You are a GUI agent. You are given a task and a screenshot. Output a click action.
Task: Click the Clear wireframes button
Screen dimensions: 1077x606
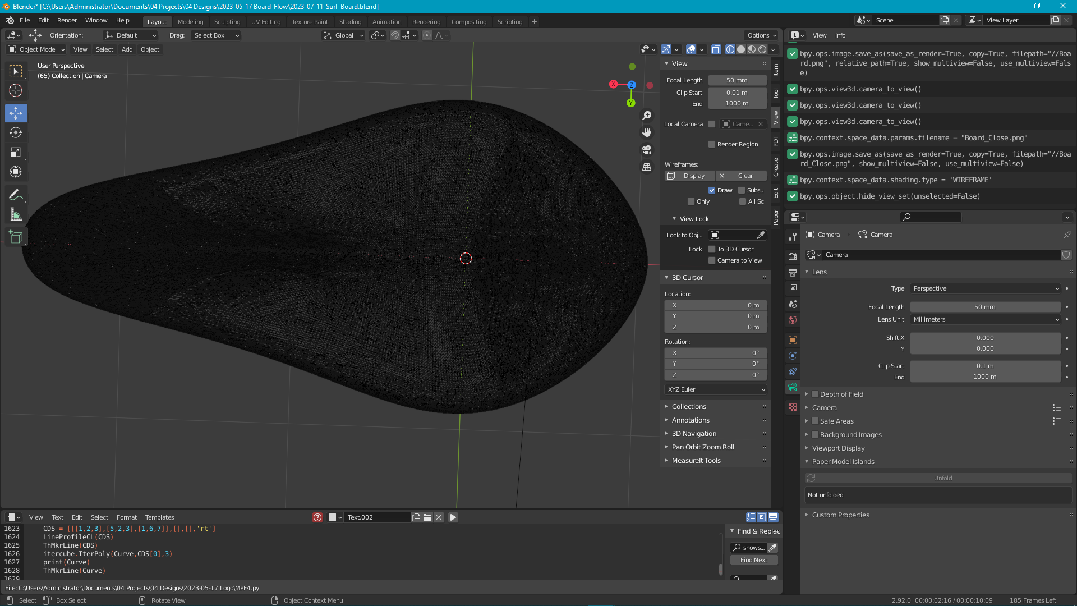(741, 176)
